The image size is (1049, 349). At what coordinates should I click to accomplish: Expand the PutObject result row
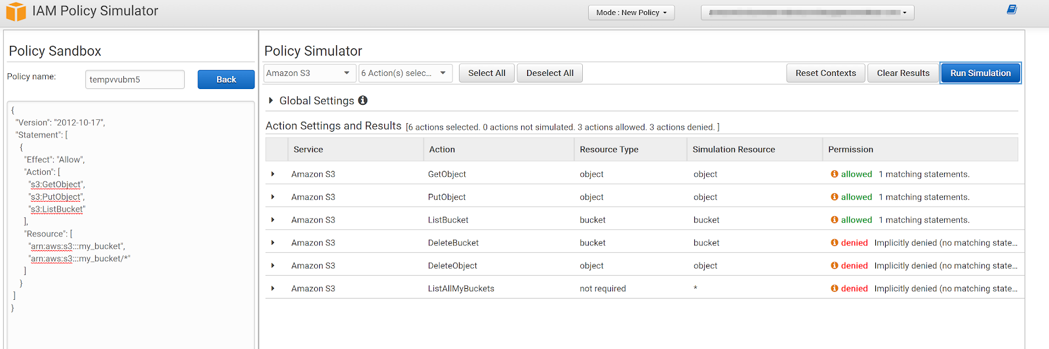(273, 197)
